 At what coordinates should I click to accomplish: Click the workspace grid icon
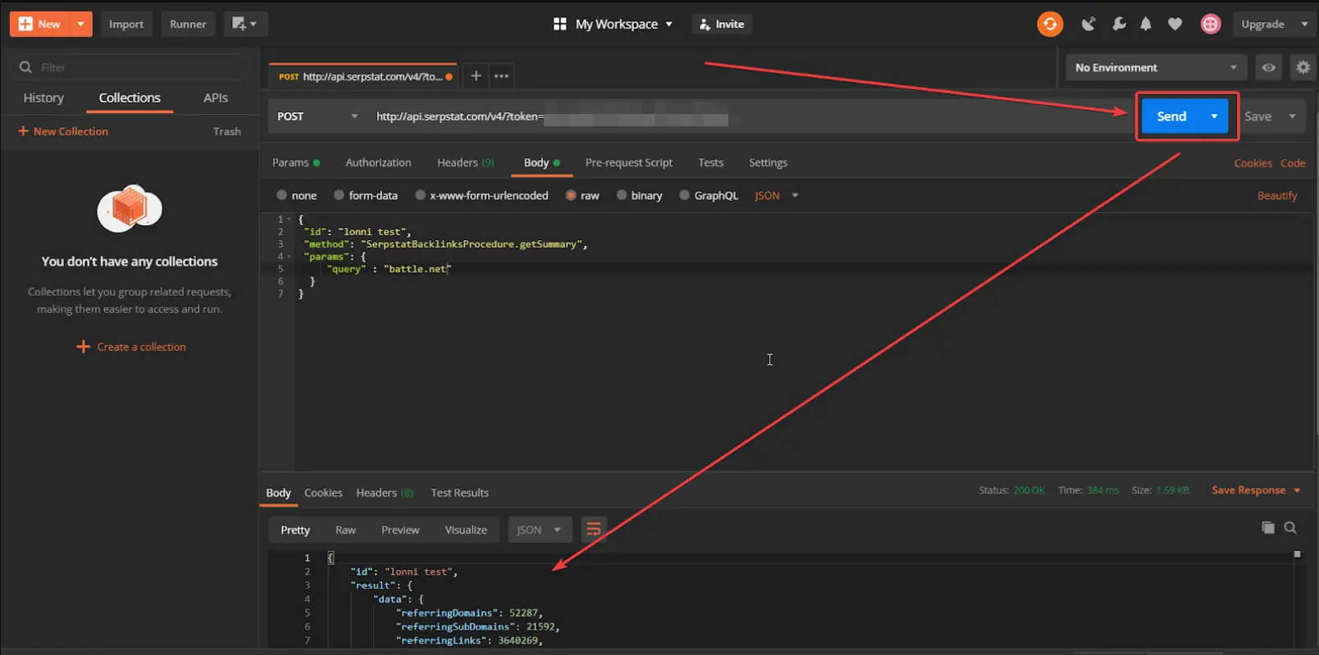(x=560, y=24)
